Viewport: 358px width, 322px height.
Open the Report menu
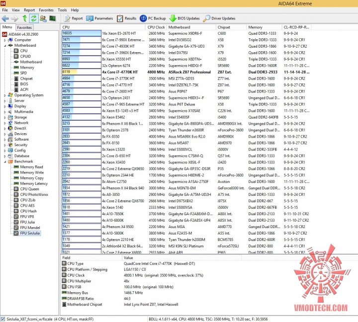click(x=29, y=10)
